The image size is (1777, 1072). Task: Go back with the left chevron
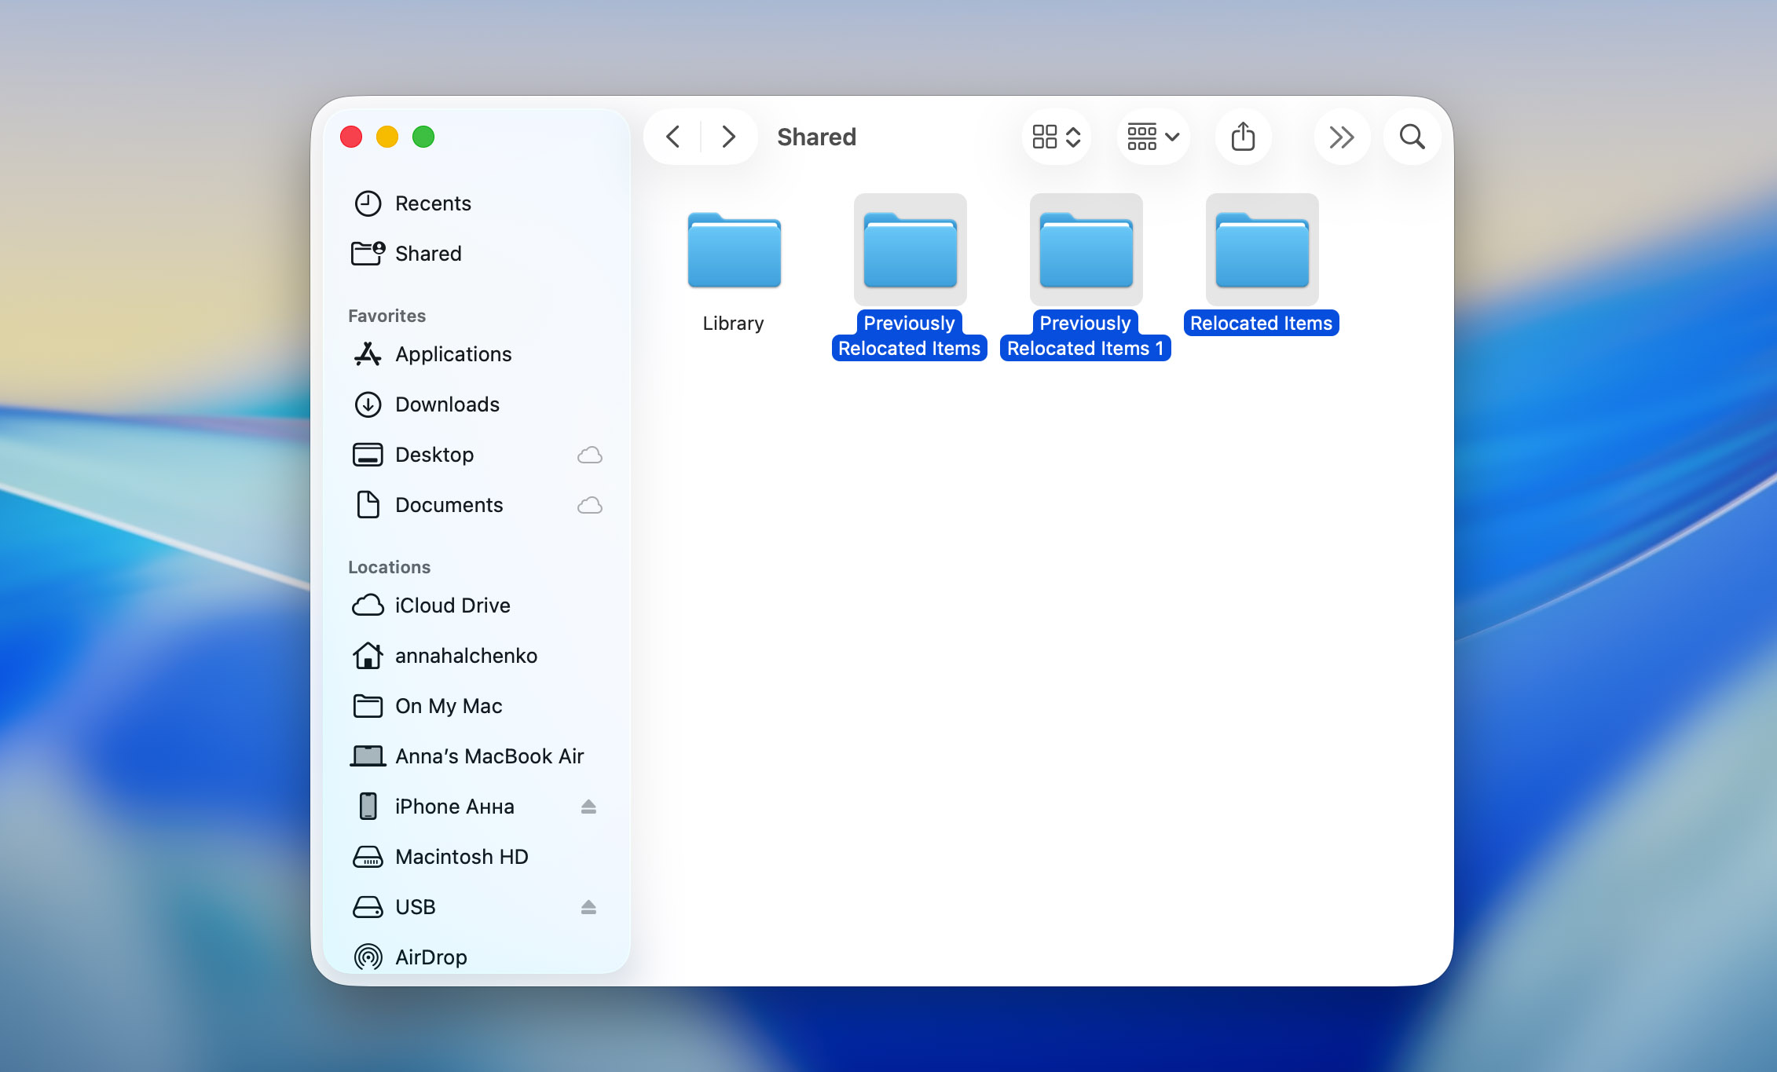tap(673, 137)
